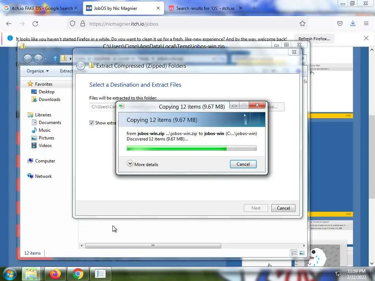Viewport: 375px width, 281px height.
Task: Open Google Chrome from taskbar
Action: point(78,274)
